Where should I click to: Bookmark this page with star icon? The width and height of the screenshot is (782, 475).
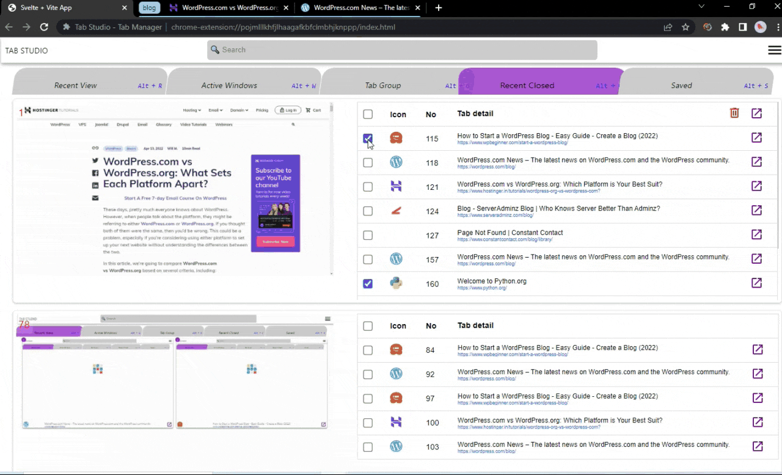(685, 27)
